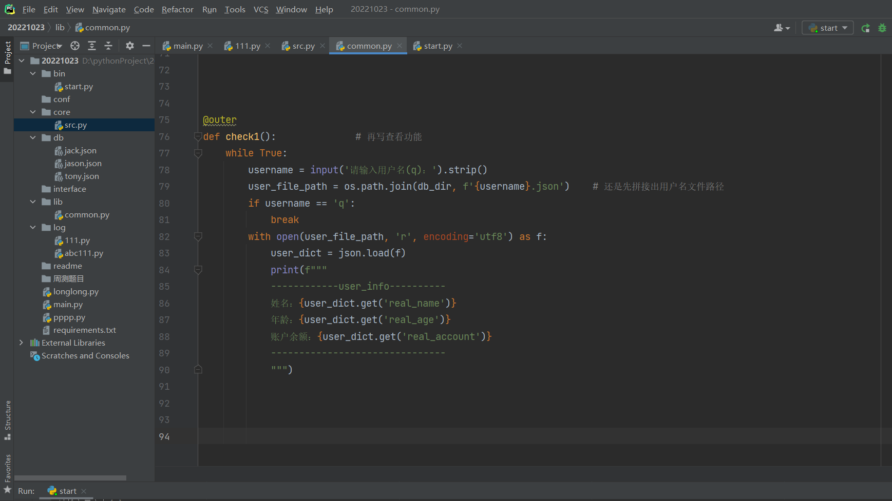Switch to the src.py editor tab
Image resolution: width=892 pixels, height=501 pixels.
pyautogui.click(x=303, y=46)
